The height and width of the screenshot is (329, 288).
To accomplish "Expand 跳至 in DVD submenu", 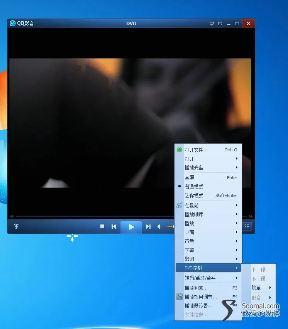I will tap(259, 288).
